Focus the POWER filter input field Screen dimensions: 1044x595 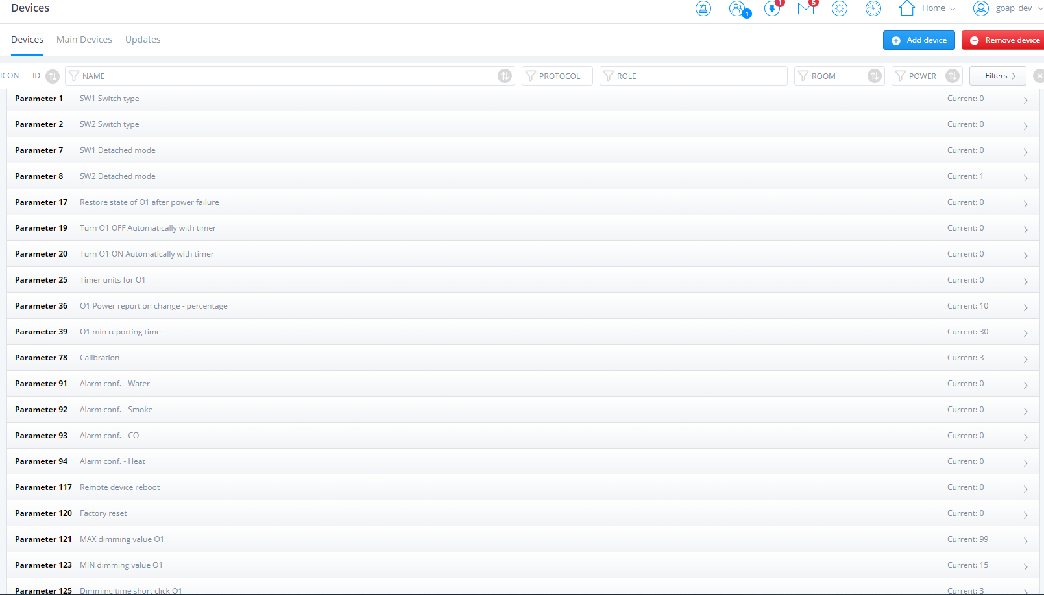[x=927, y=76]
